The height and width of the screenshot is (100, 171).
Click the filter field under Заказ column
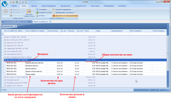tap(103, 34)
